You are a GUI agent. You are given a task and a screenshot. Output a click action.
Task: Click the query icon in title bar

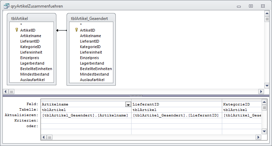[6, 6]
